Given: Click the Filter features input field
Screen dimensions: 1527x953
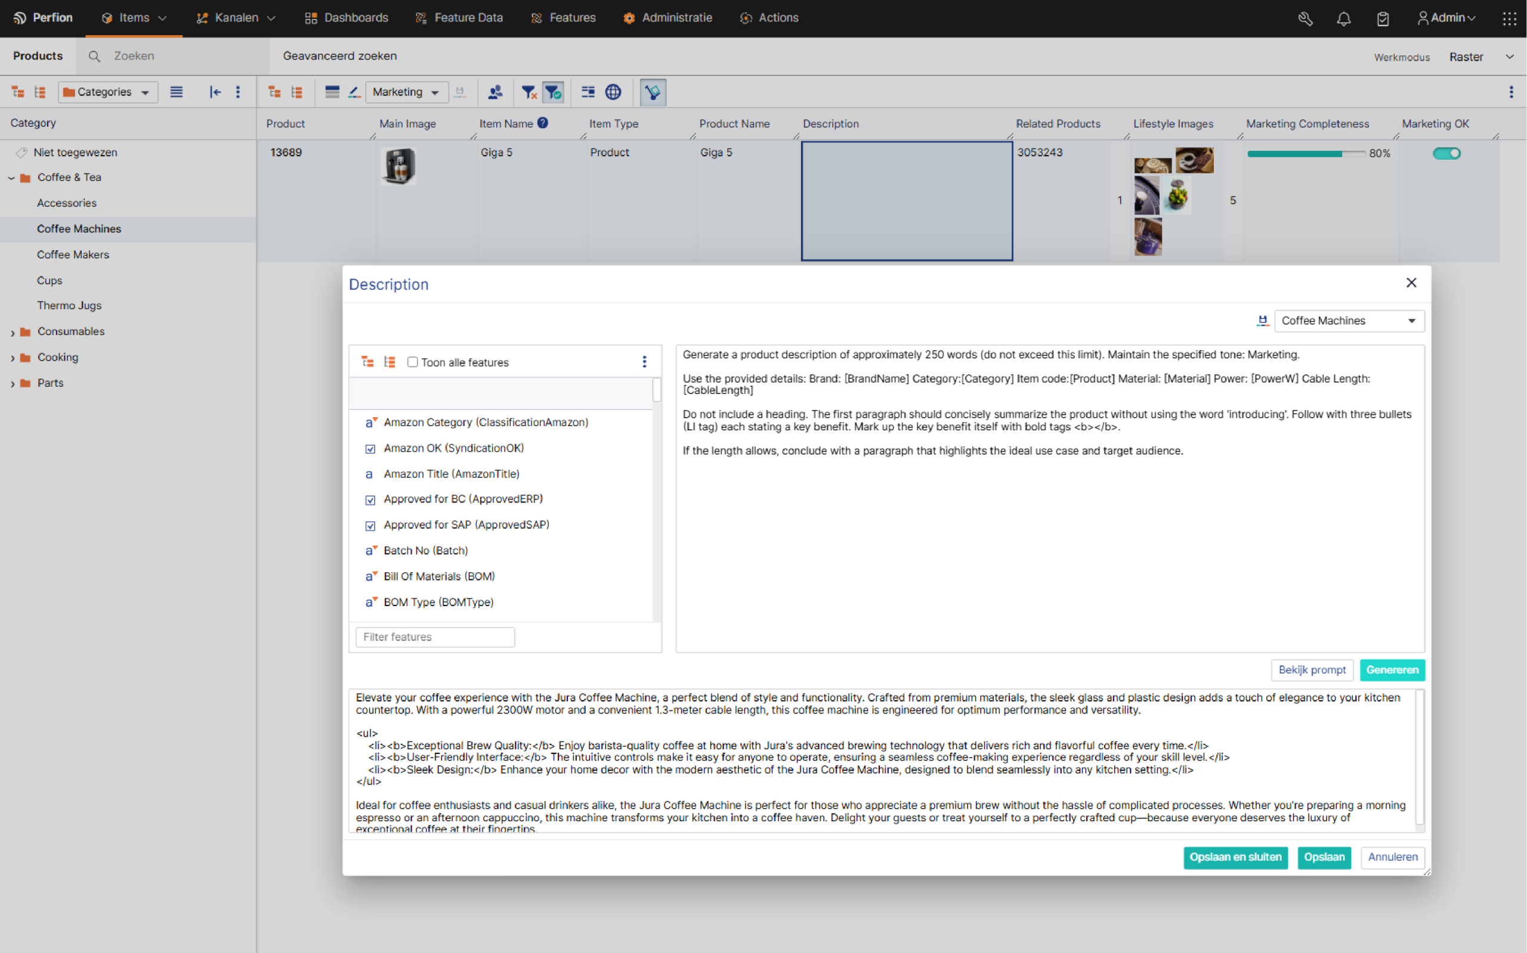Looking at the screenshot, I should (x=435, y=637).
